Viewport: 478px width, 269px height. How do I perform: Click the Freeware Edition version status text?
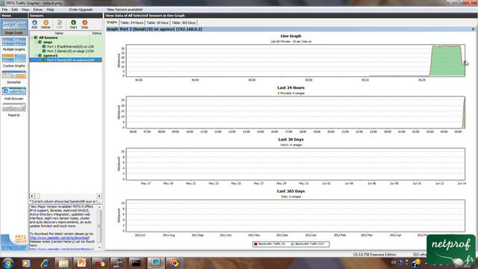375,255
